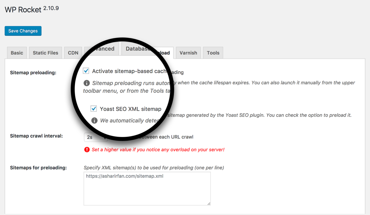Uncheck Activate sitemap-based cache preloading
Screen dimensions: 370x215
[86, 71]
